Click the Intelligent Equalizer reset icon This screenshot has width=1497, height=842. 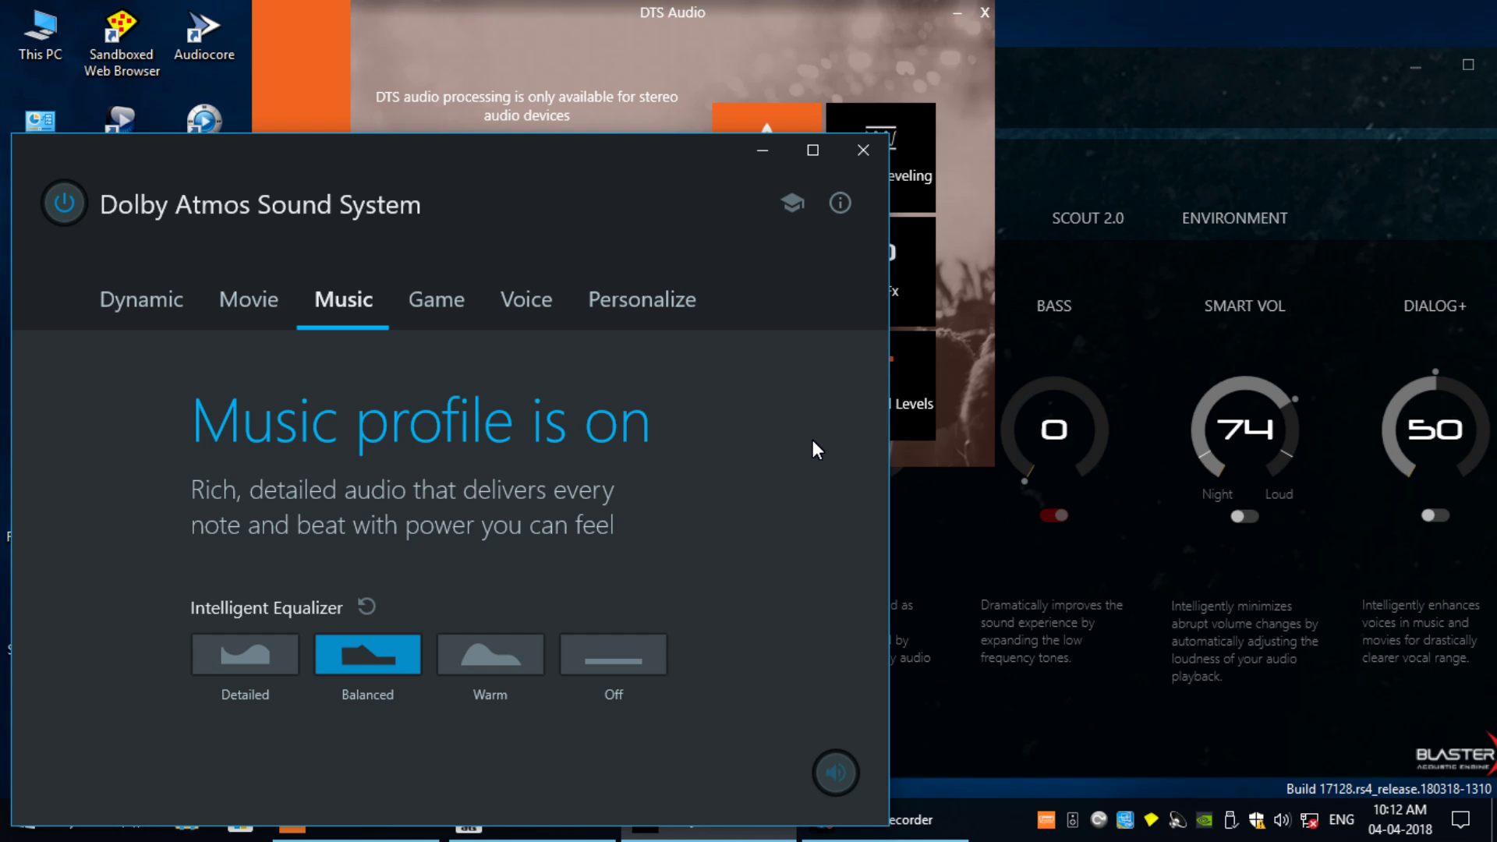coord(367,607)
